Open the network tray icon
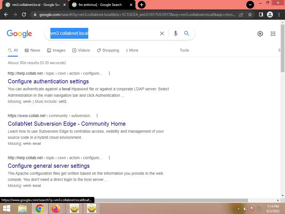The image size is (285, 214). [259, 209]
